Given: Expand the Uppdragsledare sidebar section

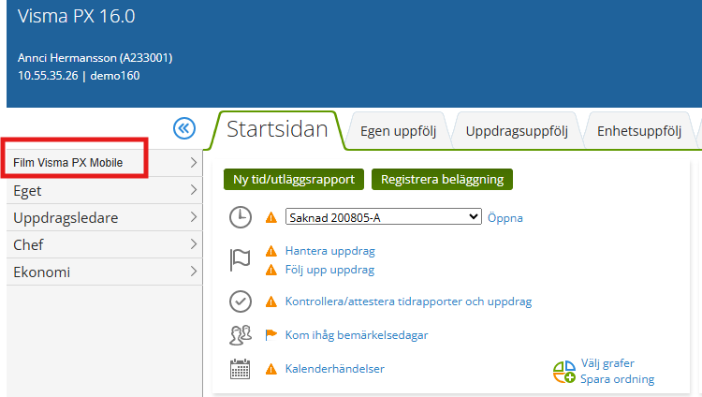Looking at the screenshot, I should point(102,217).
